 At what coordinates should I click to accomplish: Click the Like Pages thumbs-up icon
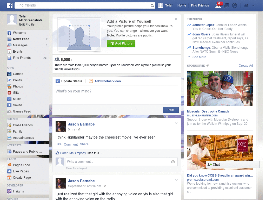[x=9, y=171]
